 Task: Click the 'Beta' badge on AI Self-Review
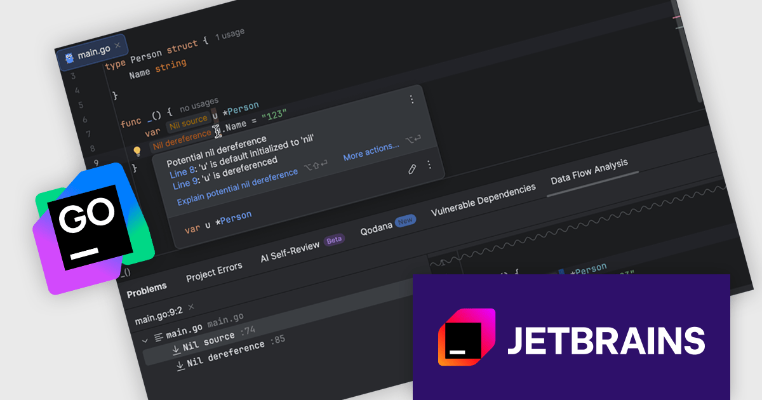tap(334, 240)
